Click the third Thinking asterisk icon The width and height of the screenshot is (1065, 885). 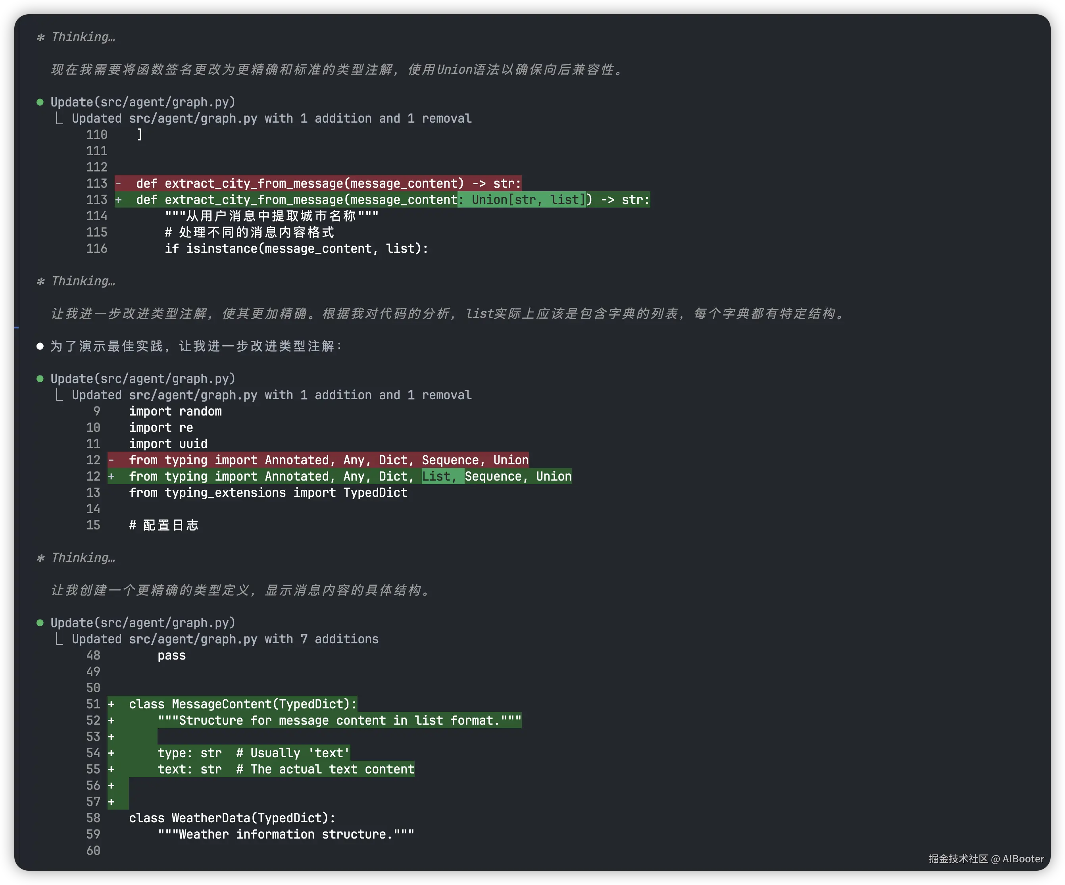tap(40, 558)
